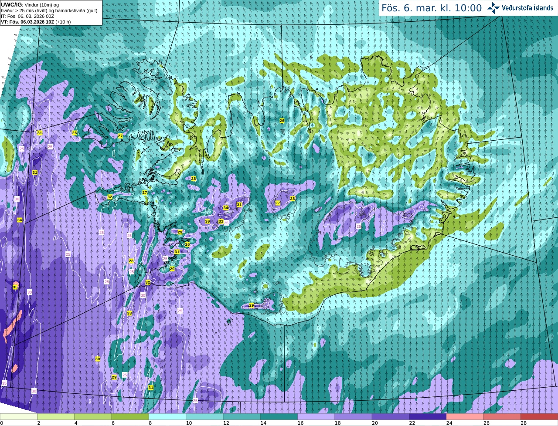The image size is (558, 426).
Task: Click the VT: Fös. 06.03.2026 10Z (+10 h) line
Action: [x=36, y=22]
